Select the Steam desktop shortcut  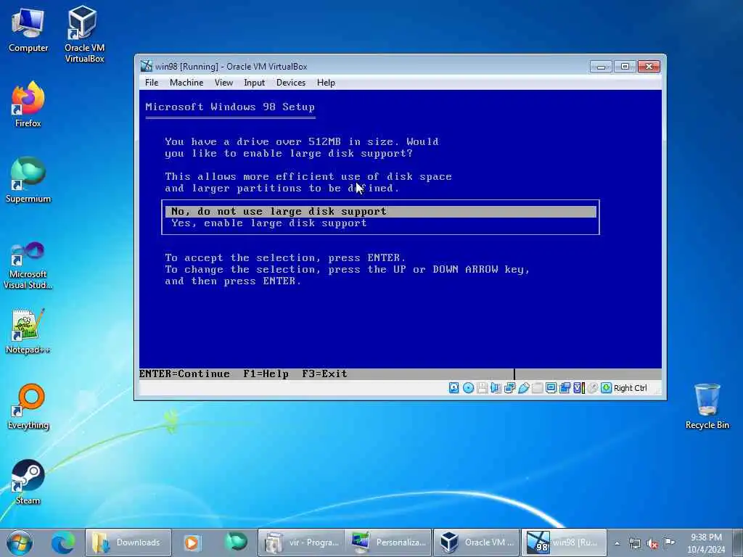pyautogui.click(x=28, y=482)
